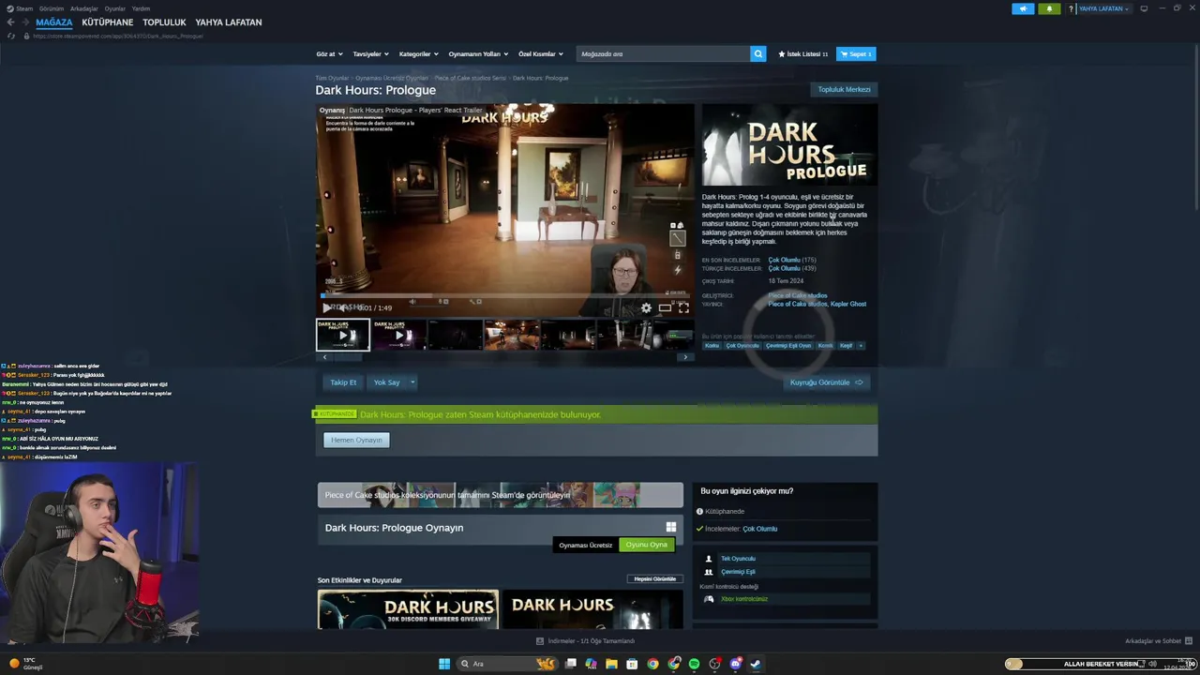1200x675 pixels.
Task: Toggle trailer theater mode
Action: tap(665, 307)
